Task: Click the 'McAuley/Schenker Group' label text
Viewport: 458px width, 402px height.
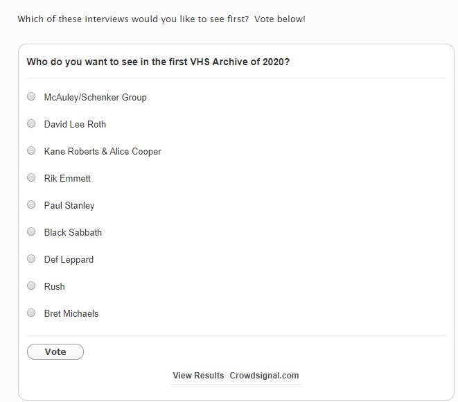Action: (95, 98)
